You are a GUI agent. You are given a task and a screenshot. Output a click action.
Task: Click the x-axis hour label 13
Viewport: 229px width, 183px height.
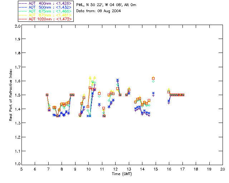129,169
